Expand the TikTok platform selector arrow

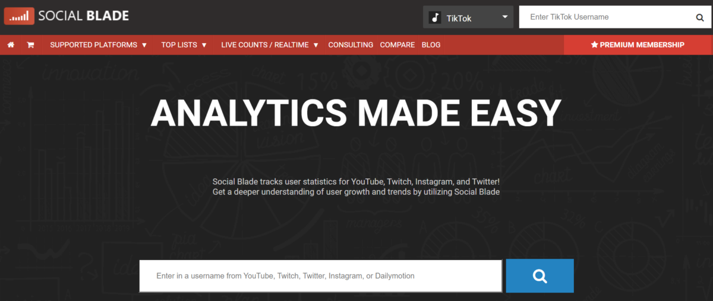pos(505,17)
